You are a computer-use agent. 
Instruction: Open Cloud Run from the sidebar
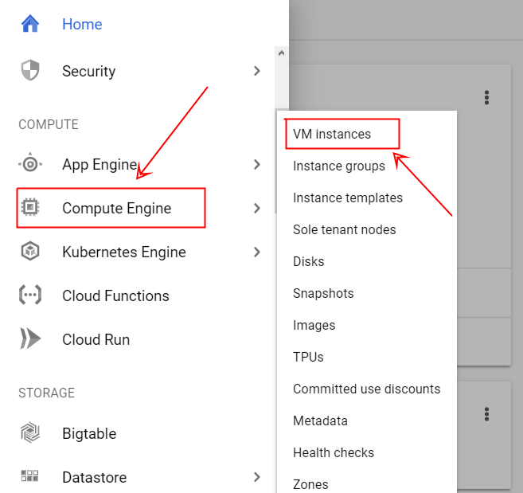96,339
